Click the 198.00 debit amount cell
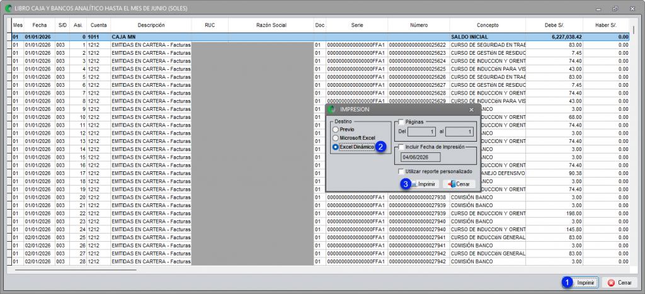Image resolution: width=645 pixels, height=294 pixels. pyautogui.click(x=554, y=213)
